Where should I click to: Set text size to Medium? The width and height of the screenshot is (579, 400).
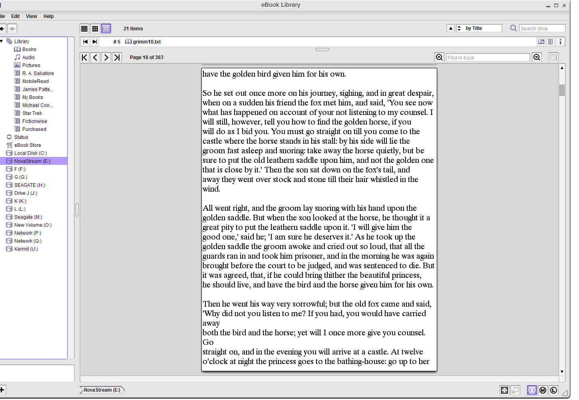pos(543,390)
